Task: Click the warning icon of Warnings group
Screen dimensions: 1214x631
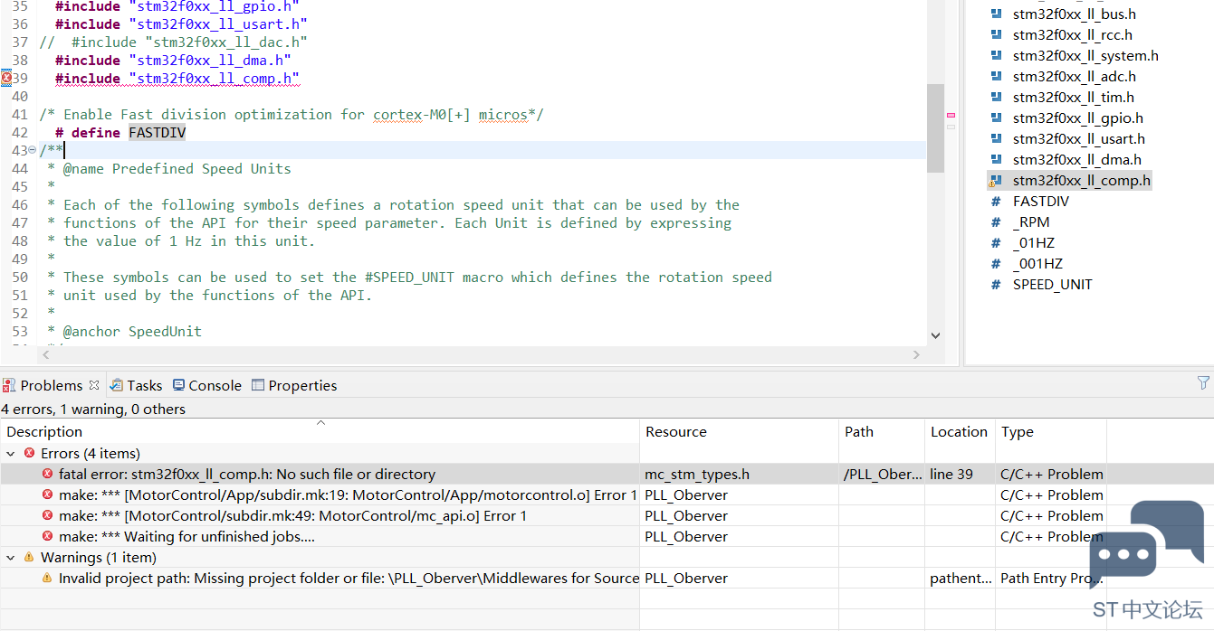Action: pos(29,558)
